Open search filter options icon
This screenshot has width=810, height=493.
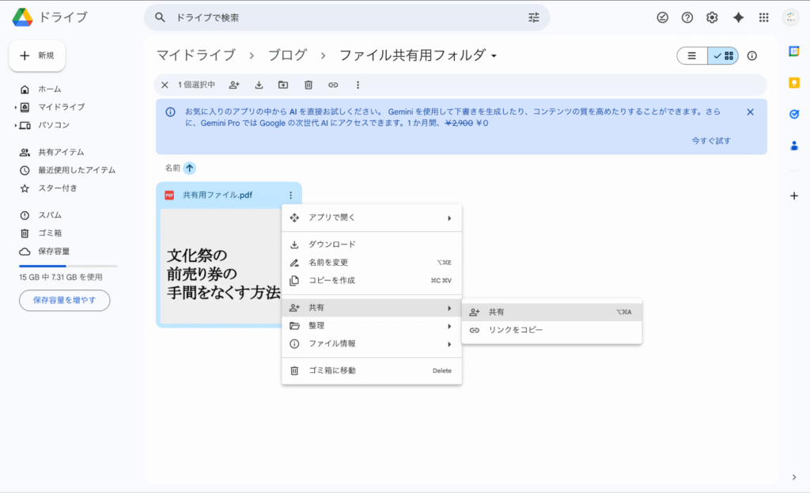pyautogui.click(x=533, y=17)
